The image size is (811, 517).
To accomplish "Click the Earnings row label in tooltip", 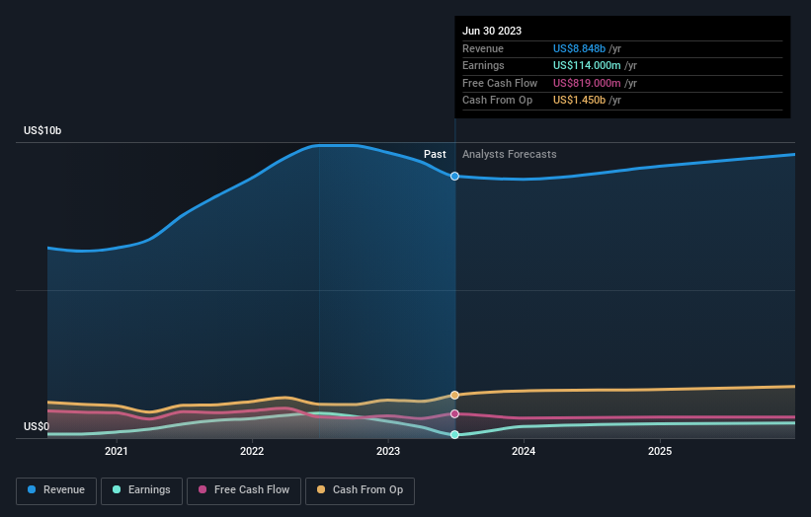I will (x=483, y=65).
